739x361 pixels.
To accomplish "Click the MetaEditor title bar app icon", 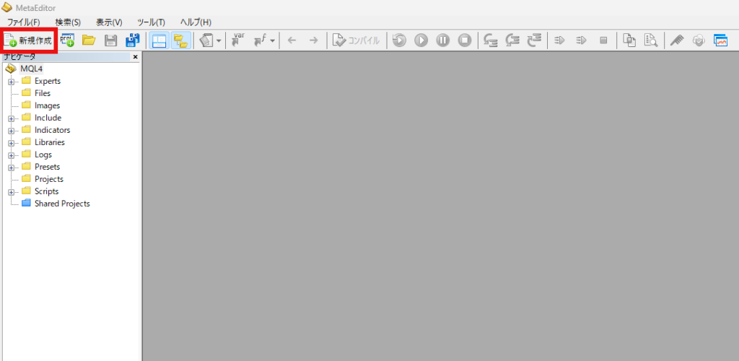I will [7, 7].
